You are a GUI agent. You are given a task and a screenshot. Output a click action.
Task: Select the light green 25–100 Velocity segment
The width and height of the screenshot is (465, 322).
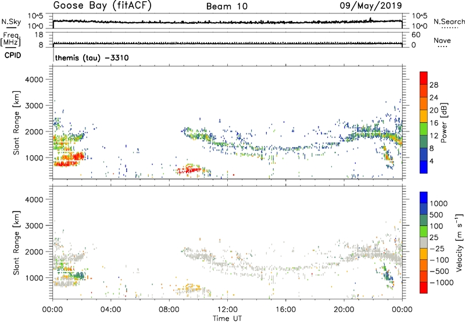click(x=424, y=231)
